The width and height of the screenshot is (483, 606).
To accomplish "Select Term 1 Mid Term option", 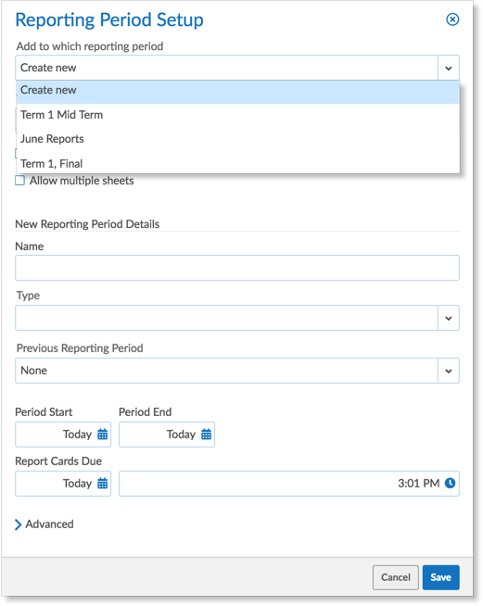I will pyautogui.click(x=238, y=115).
